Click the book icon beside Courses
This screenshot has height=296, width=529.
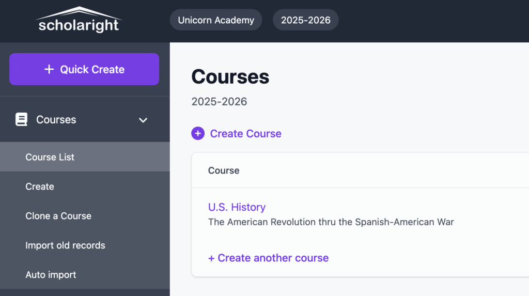pos(21,120)
